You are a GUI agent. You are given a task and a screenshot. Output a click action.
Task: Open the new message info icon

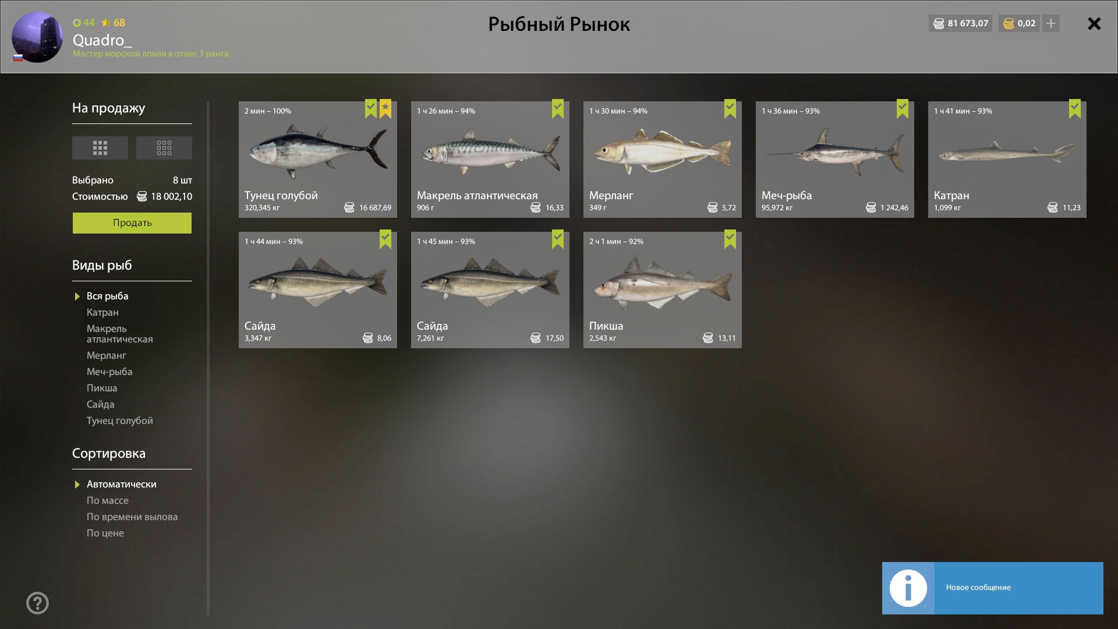tap(908, 588)
